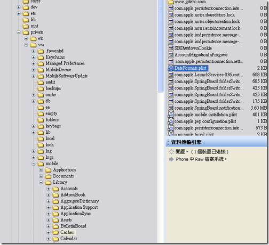
Task: Click the empty folder icon
Action: 41,113
